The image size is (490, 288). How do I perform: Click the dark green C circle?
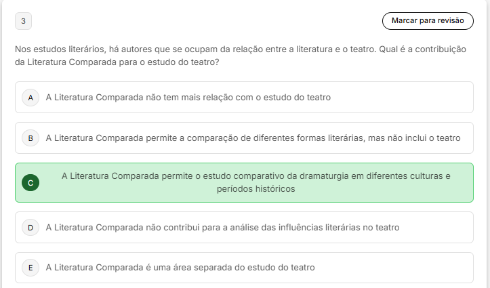(x=30, y=182)
